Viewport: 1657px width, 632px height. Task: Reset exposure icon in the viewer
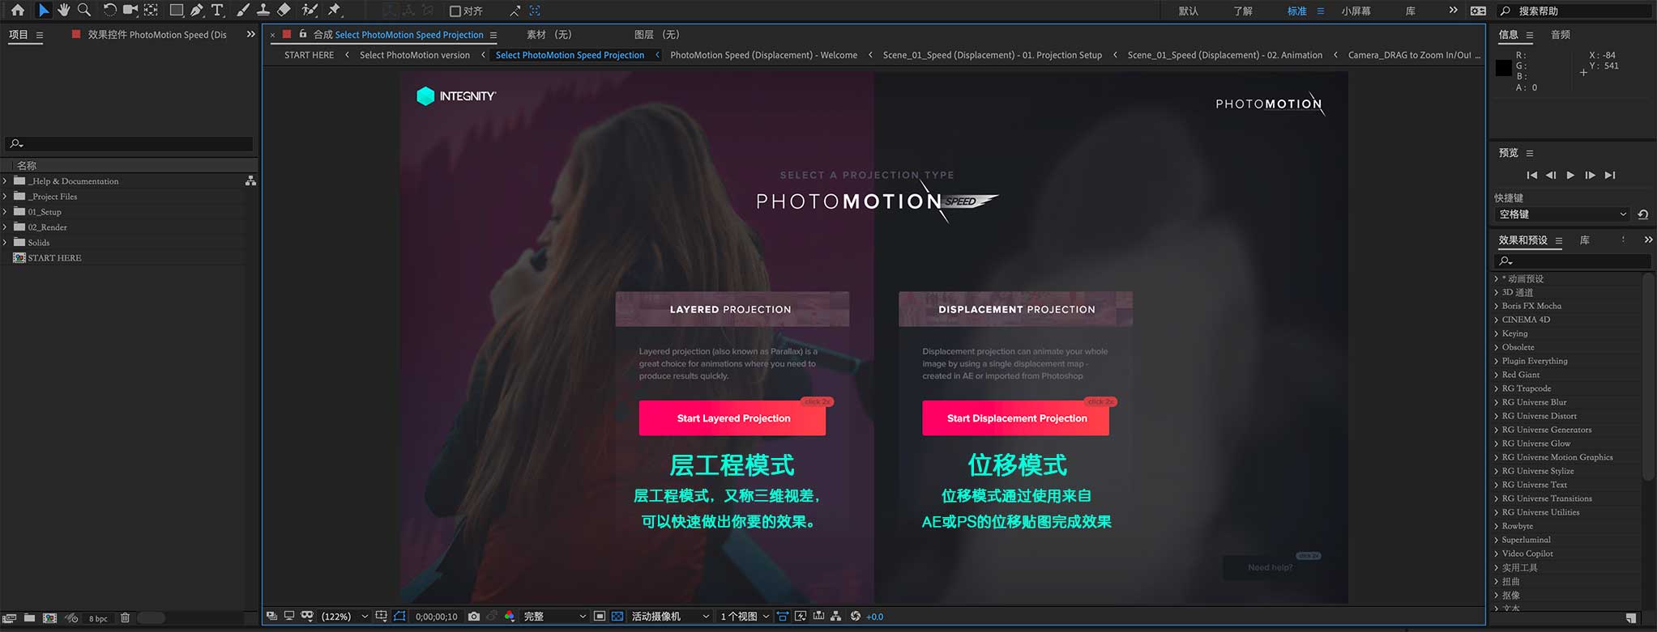pos(856,617)
